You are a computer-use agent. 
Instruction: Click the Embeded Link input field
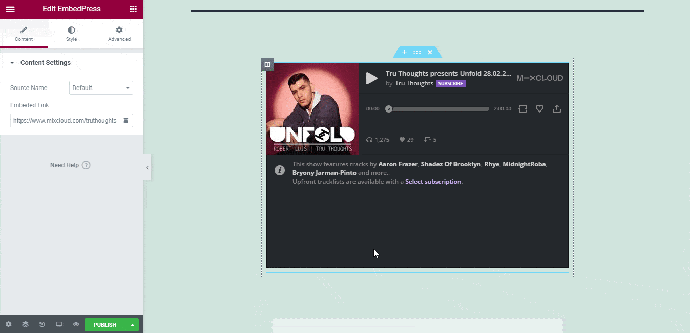pyautogui.click(x=65, y=121)
